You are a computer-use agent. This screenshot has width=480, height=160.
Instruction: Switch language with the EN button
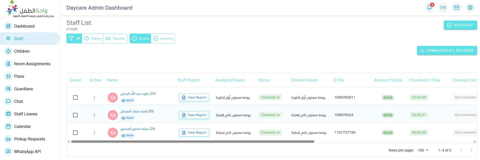[443, 8]
